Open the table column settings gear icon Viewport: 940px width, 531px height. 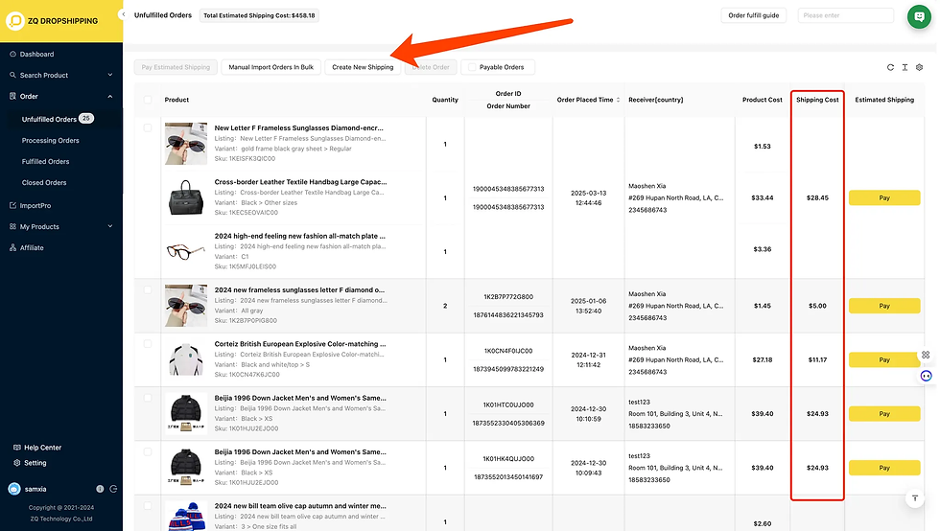pyautogui.click(x=919, y=67)
